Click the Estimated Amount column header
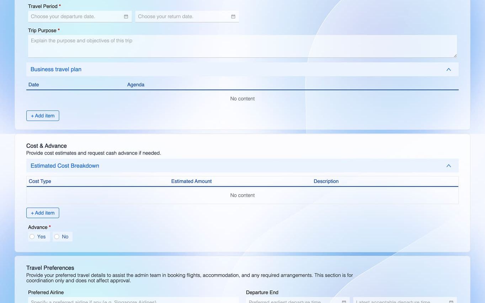The width and height of the screenshot is (485, 303). 191,181
